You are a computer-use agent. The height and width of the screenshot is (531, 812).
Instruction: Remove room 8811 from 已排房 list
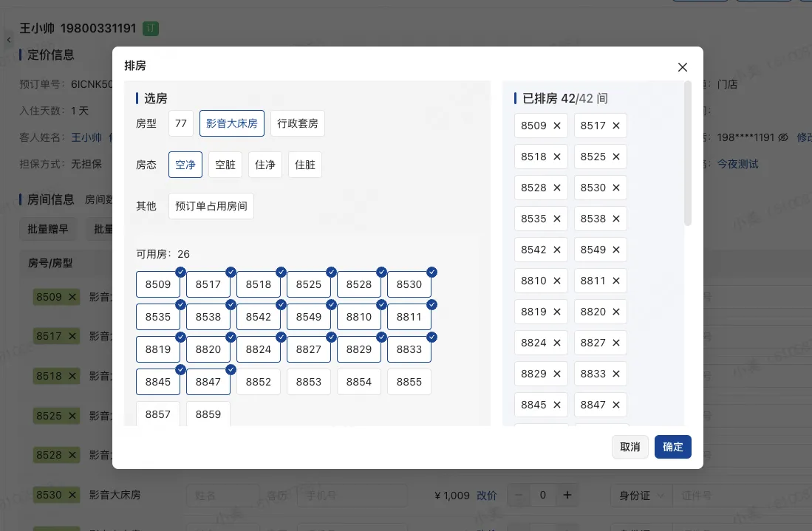(x=615, y=281)
